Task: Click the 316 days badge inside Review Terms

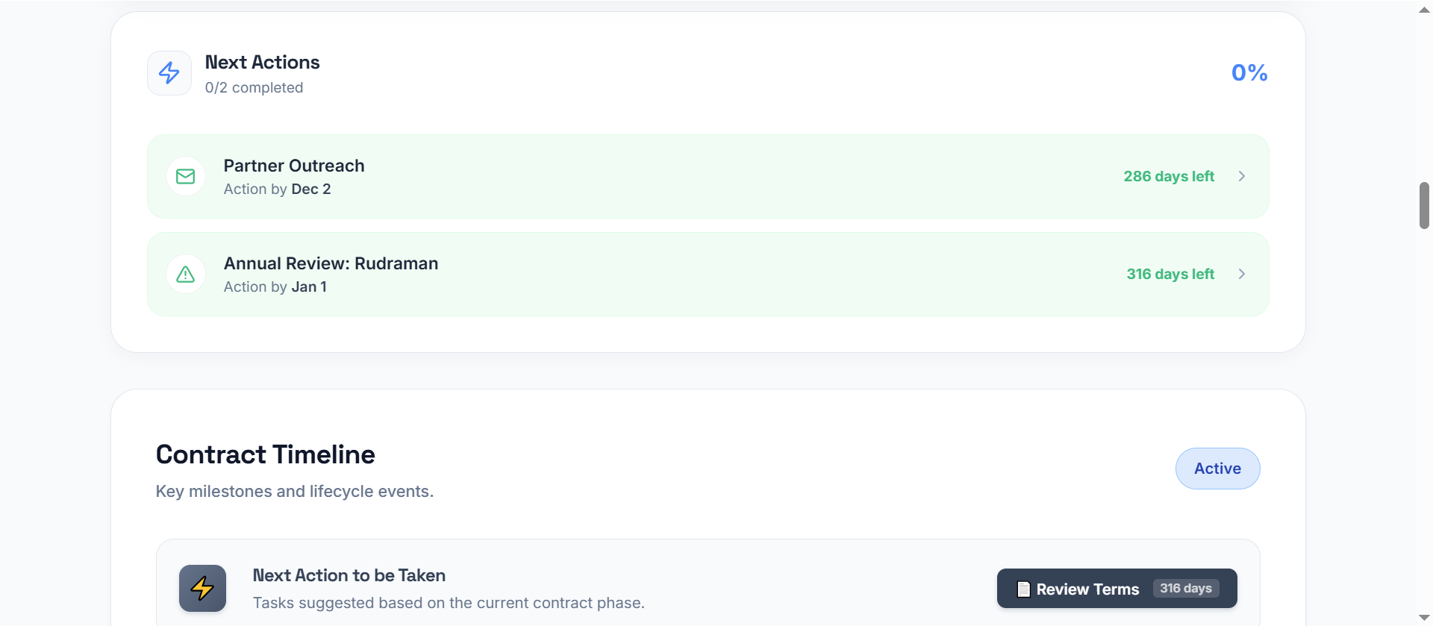Action: 1185,588
